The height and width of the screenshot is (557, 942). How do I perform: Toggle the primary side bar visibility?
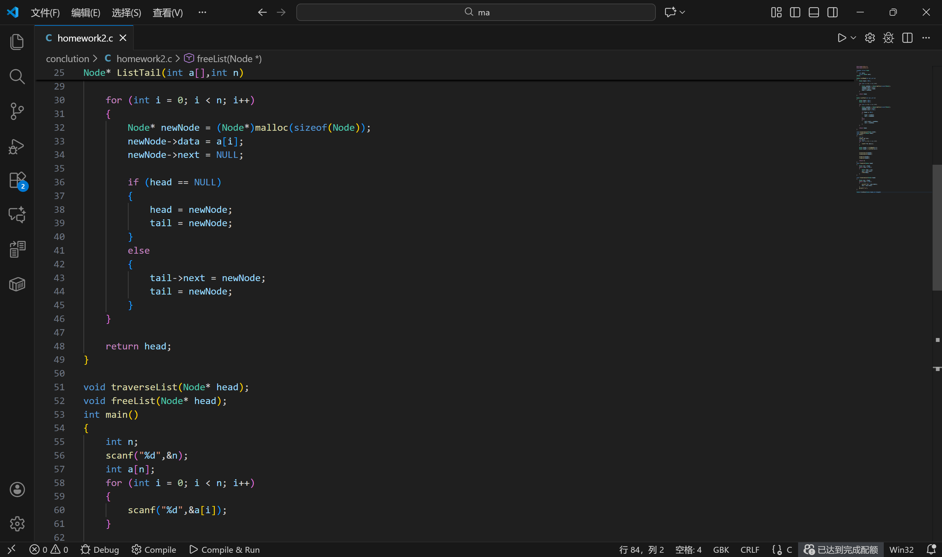pos(795,12)
